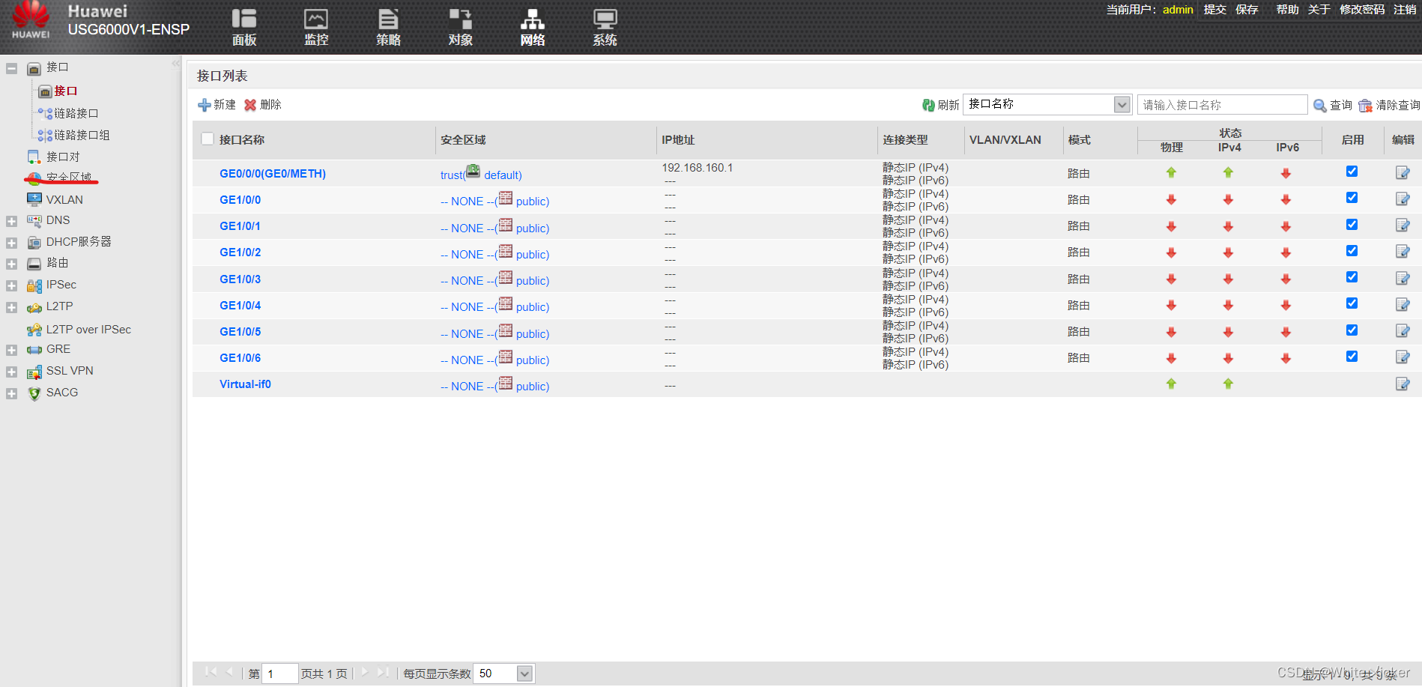Image resolution: width=1422 pixels, height=687 pixels.
Task: Sort by the IP地址 column header
Action: (x=678, y=139)
